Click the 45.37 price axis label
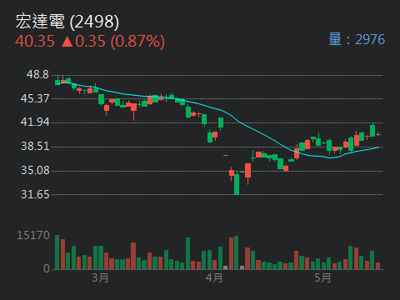 [x=35, y=98]
